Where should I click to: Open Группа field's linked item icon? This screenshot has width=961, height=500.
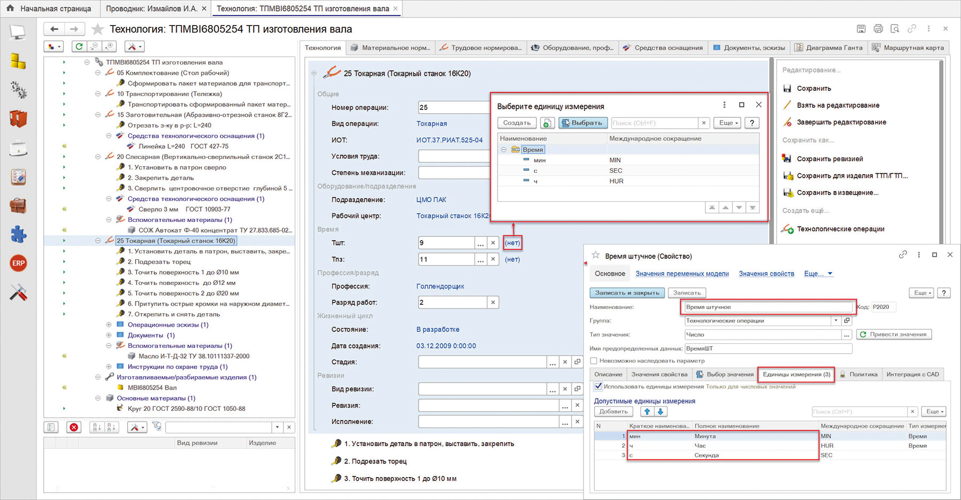click(x=847, y=321)
